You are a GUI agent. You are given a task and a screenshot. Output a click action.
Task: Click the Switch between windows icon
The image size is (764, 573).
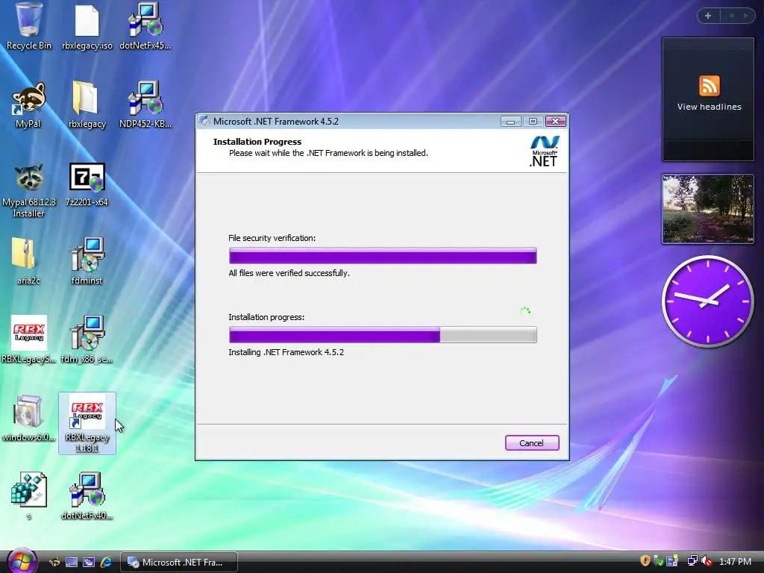point(89,563)
